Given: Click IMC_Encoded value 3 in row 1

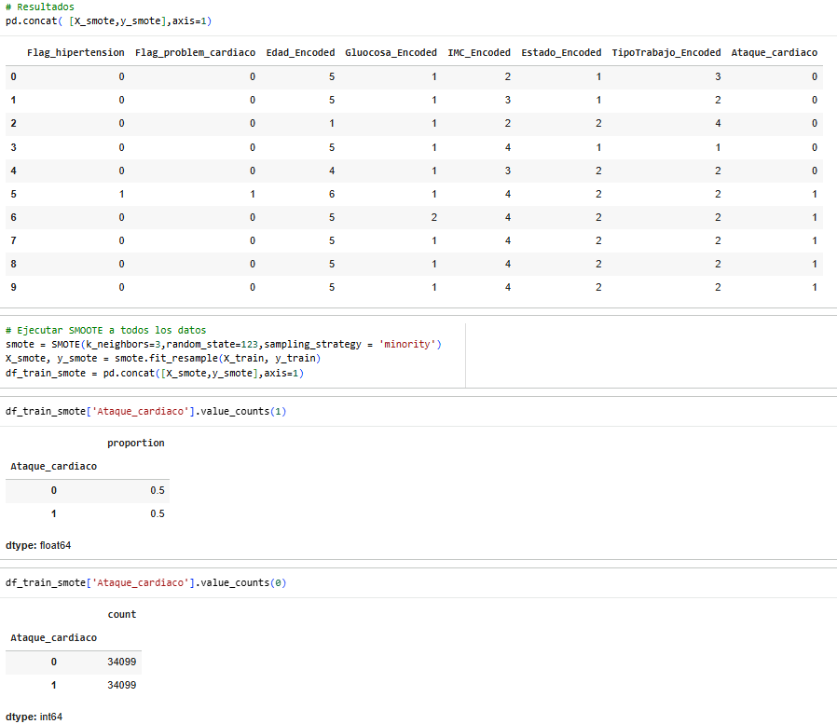Looking at the screenshot, I should [508, 100].
